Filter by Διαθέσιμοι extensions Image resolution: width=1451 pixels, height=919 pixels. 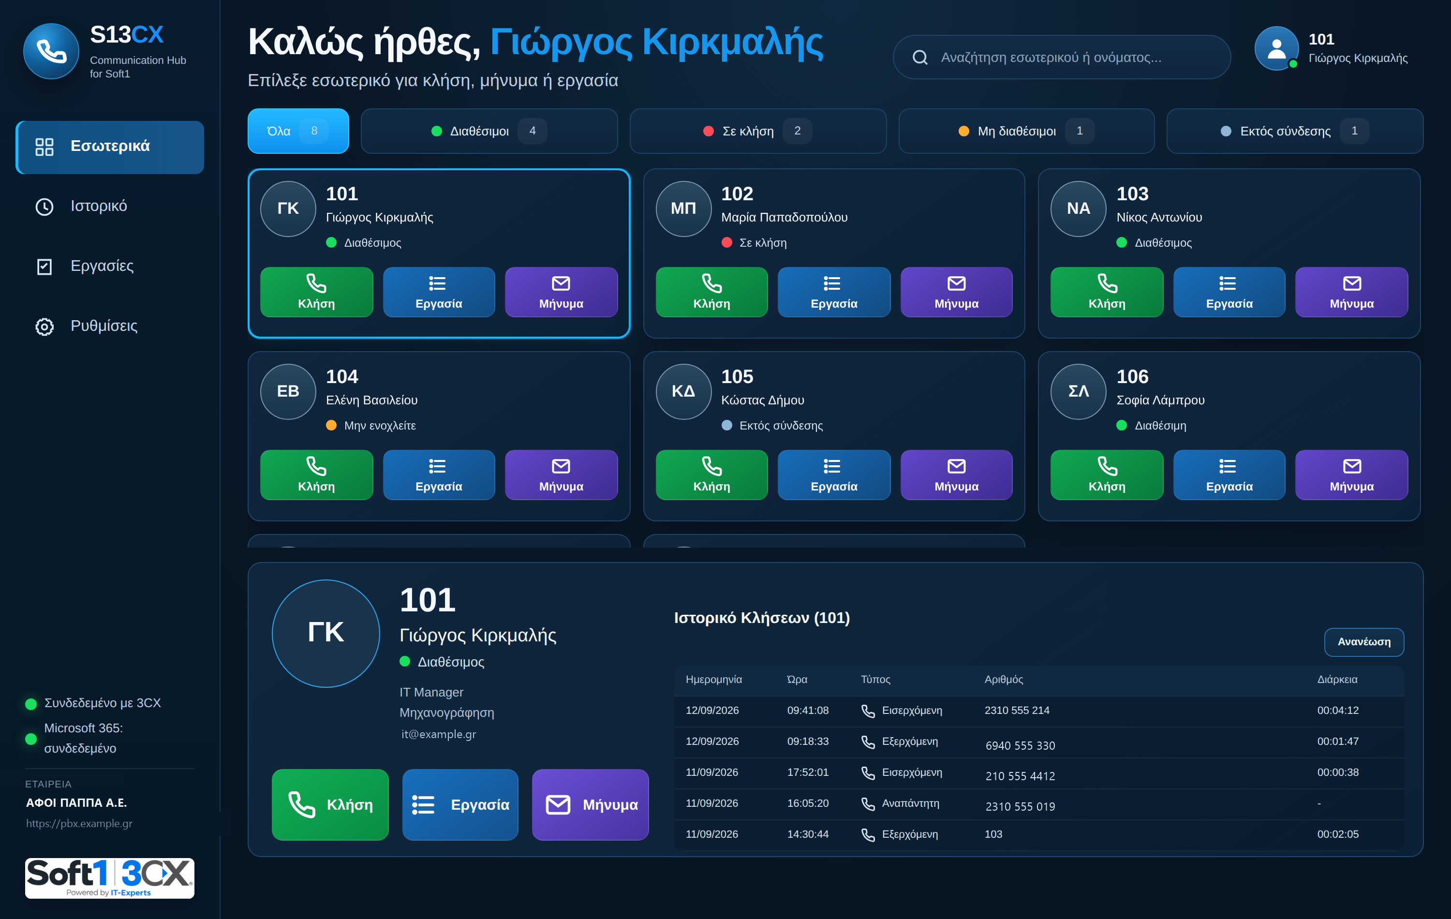click(x=489, y=131)
